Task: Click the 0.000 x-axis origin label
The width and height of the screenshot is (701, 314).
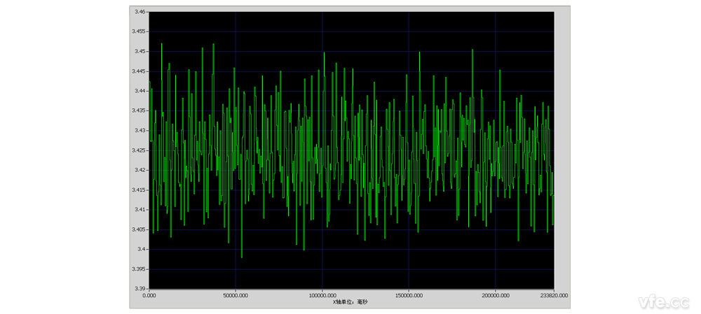Action: (x=149, y=296)
